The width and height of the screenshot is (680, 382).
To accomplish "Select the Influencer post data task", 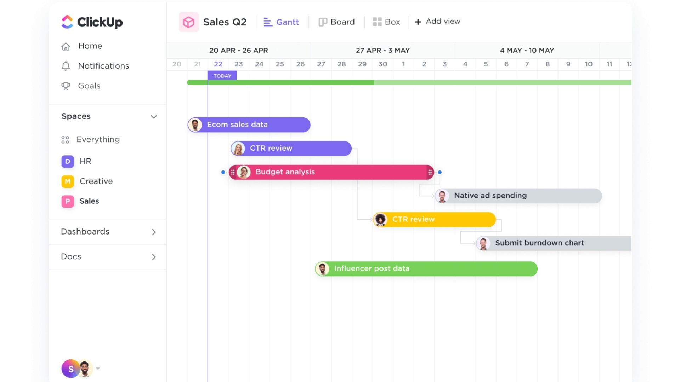I will point(426,269).
